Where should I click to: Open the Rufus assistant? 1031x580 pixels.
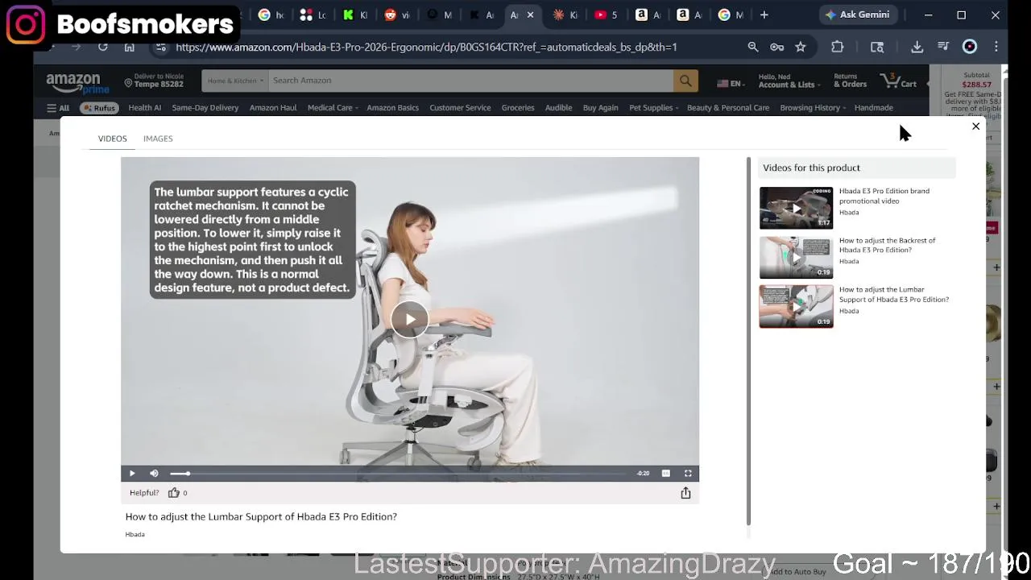click(100, 108)
